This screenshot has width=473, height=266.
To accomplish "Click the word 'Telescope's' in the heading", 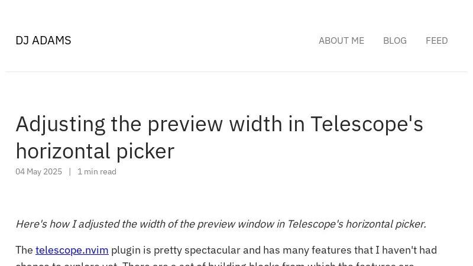I will coord(367,124).
